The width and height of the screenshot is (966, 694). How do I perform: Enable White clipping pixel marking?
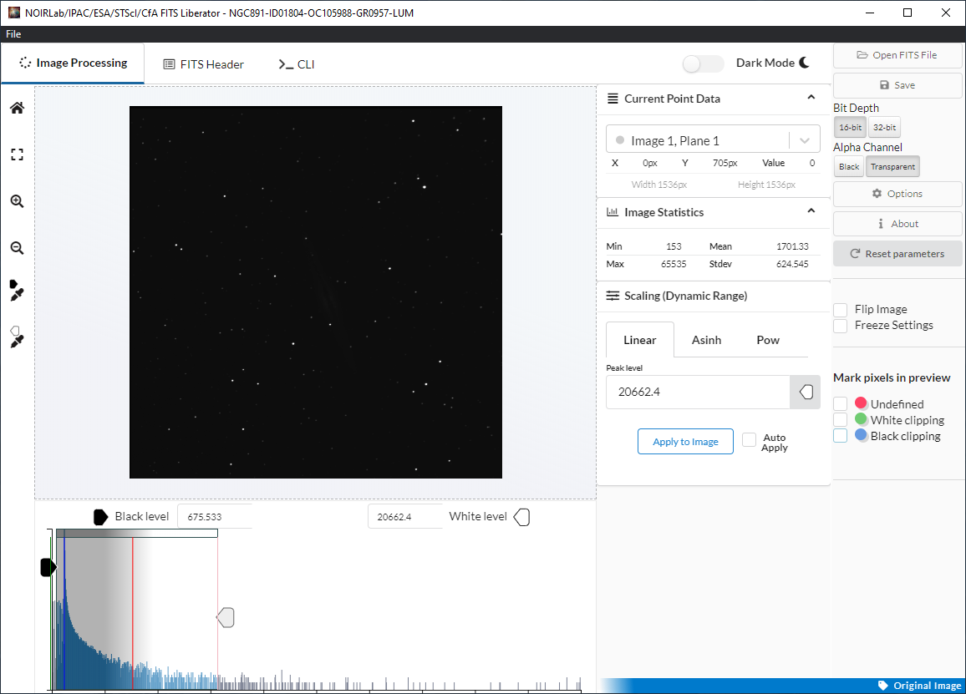[x=841, y=420]
